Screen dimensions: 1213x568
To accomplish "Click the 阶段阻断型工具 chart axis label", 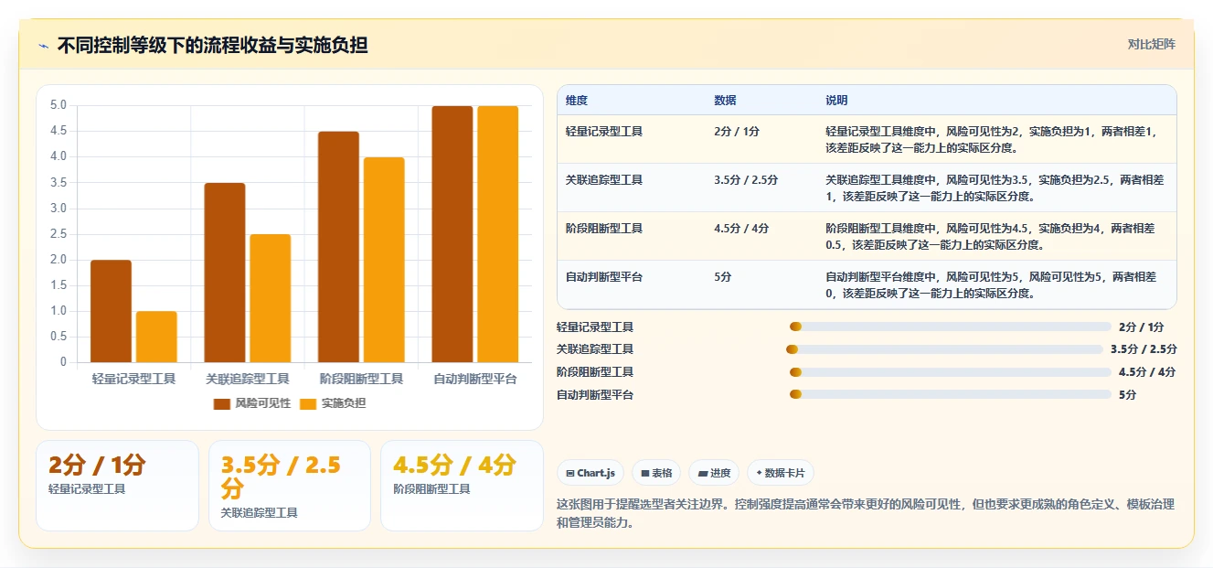I will [x=361, y=379].
